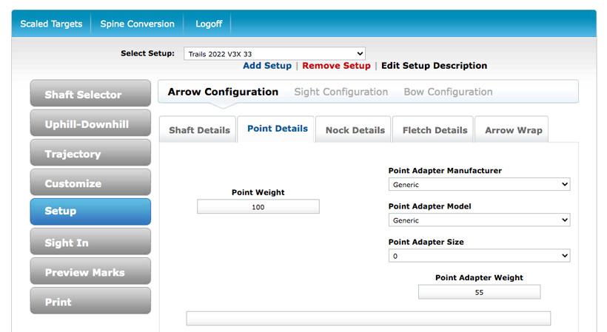Open the Point Adapter Model dropdown
The height and width of the screenshot is (332, 607).
[479, 220]
